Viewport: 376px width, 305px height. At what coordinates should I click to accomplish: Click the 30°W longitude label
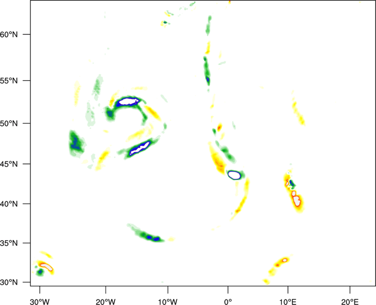point(39,302)
